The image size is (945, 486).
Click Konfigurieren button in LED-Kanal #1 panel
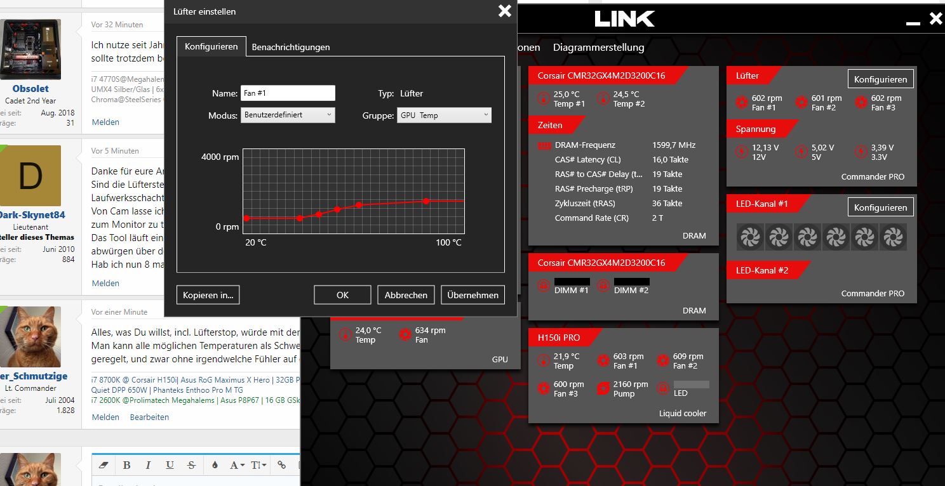point(880,207)
